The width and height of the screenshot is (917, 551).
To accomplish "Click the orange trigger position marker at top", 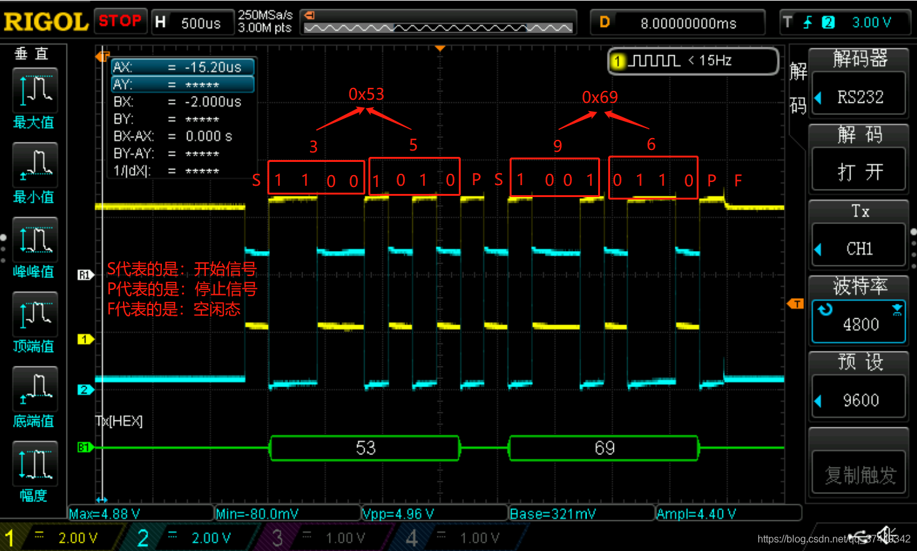I will (x=440, y=48).
